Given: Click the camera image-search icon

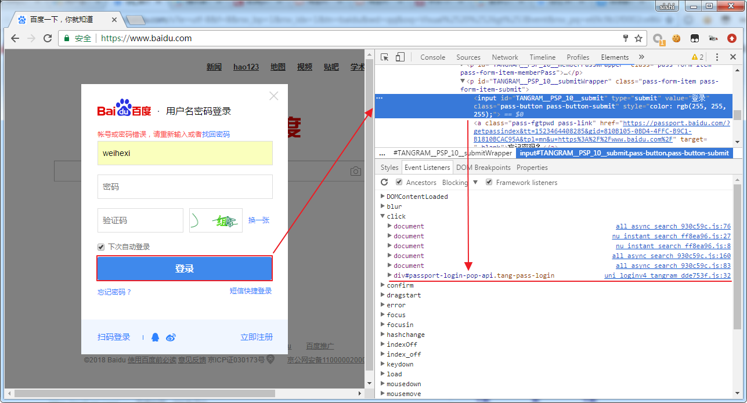Looking at the screenshot, I should tap(355, 171).
